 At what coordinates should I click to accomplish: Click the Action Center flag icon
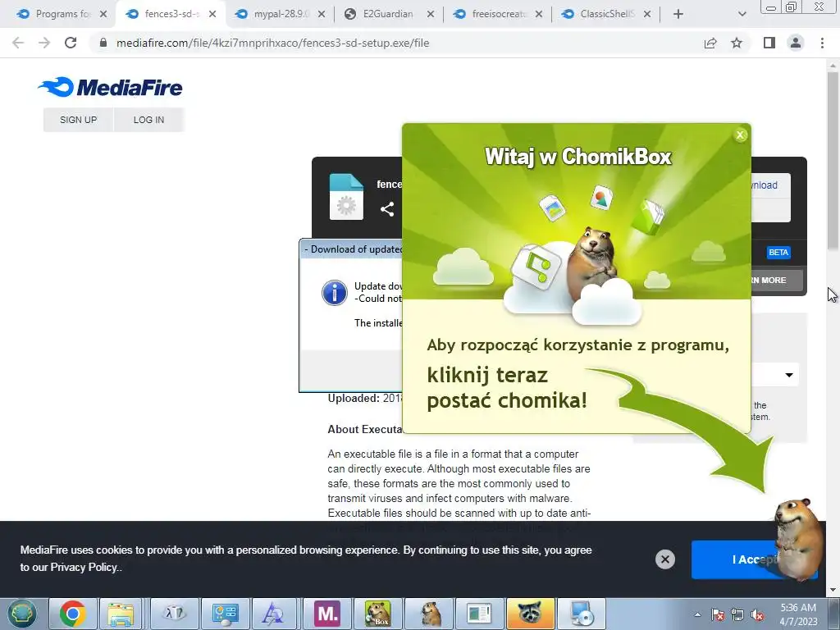click(x=718, y=614)
